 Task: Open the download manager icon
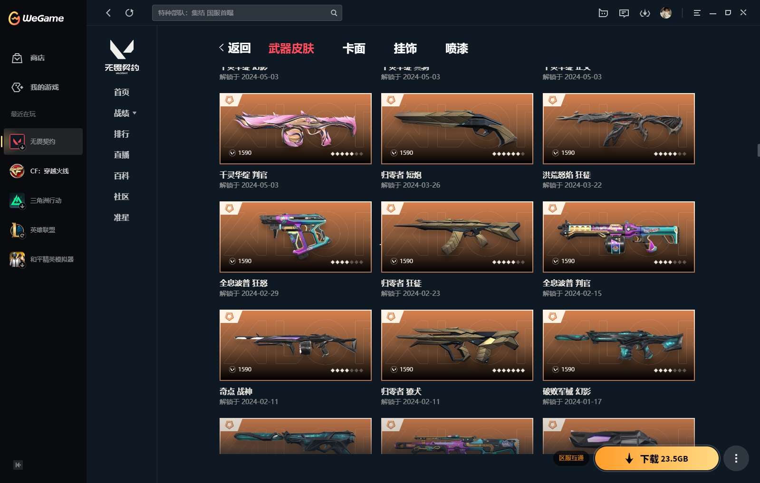pos(645,13)
